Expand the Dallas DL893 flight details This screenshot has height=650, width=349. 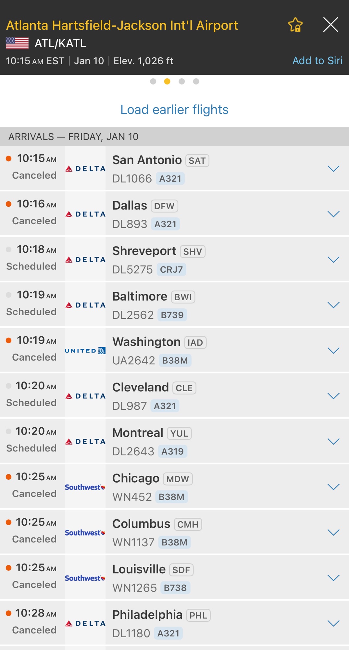[x=333, y=214]
